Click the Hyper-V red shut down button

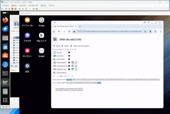pos(12,9)
